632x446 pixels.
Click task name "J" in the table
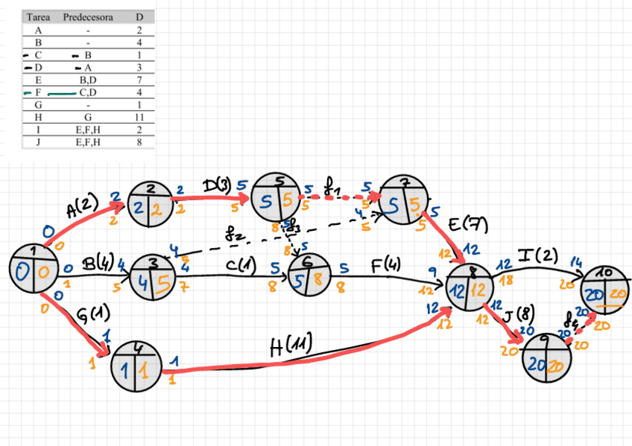point(38,142)
